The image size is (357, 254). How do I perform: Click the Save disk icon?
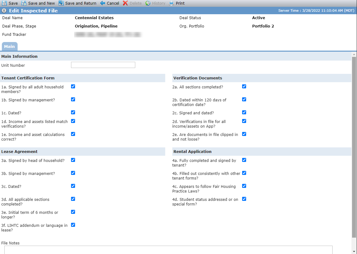(4, 3)
